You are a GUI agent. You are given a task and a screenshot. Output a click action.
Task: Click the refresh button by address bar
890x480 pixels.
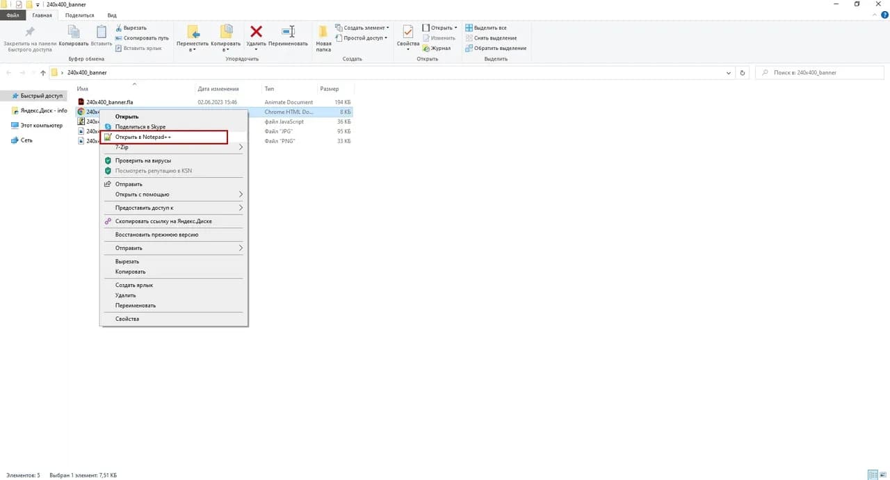tap(743, 72)
